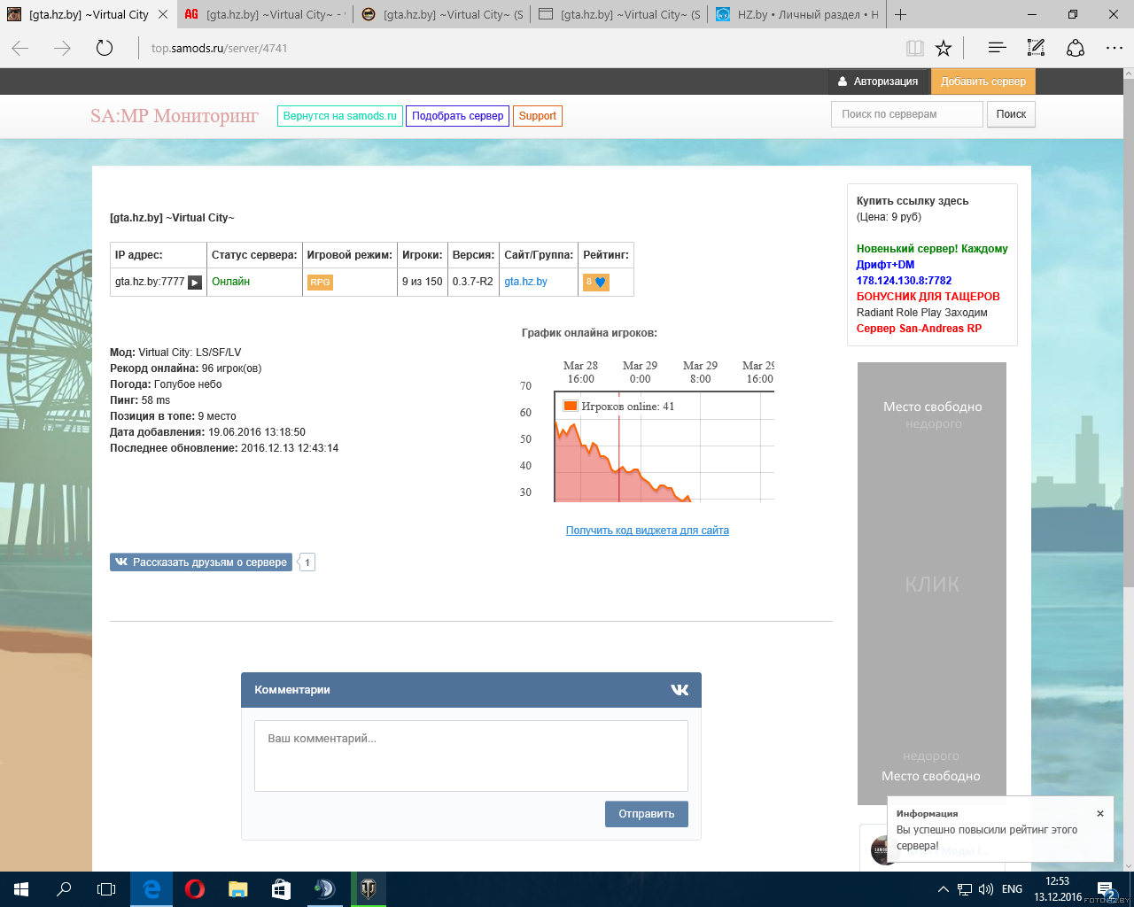Click the browser Back arrow
The width and height of the screenshot is (1134, 907).
(x=20, y=48)
